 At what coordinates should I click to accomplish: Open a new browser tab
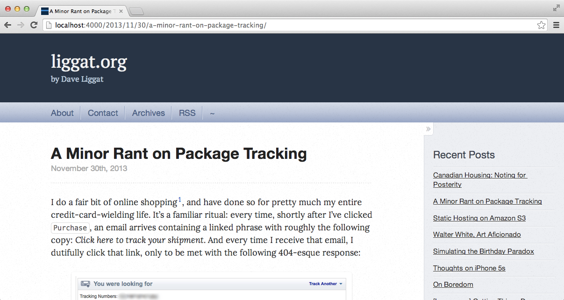pos(136,11)
